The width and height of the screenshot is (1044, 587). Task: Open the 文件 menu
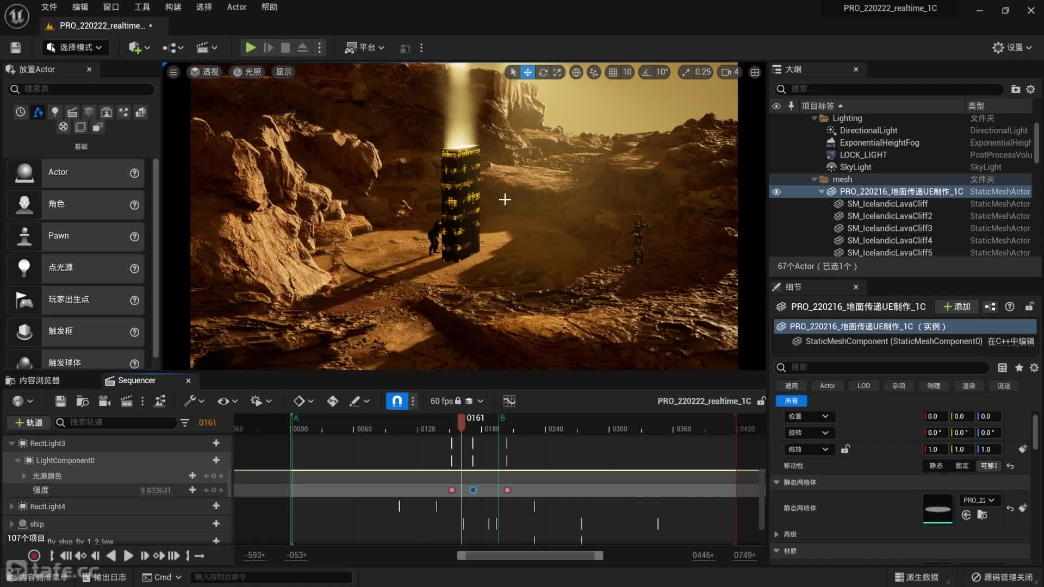pos(49,7)
